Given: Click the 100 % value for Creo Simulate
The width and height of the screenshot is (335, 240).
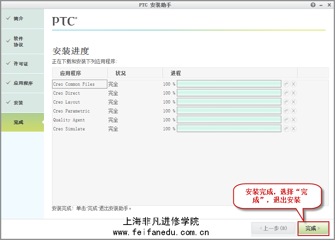Looking at the screenshot, I should pos(169,129).
